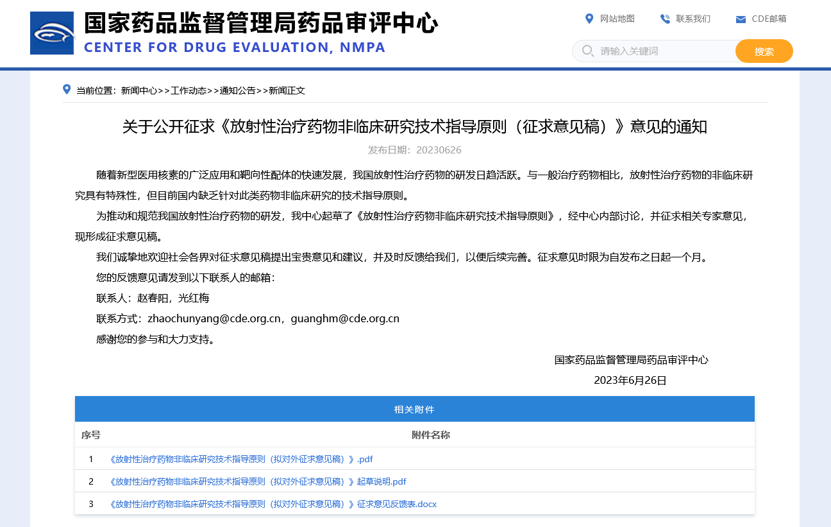Go to 工作动态 in breadcrumb
Screen dimensions: 831x527
(x=188, y=91)
